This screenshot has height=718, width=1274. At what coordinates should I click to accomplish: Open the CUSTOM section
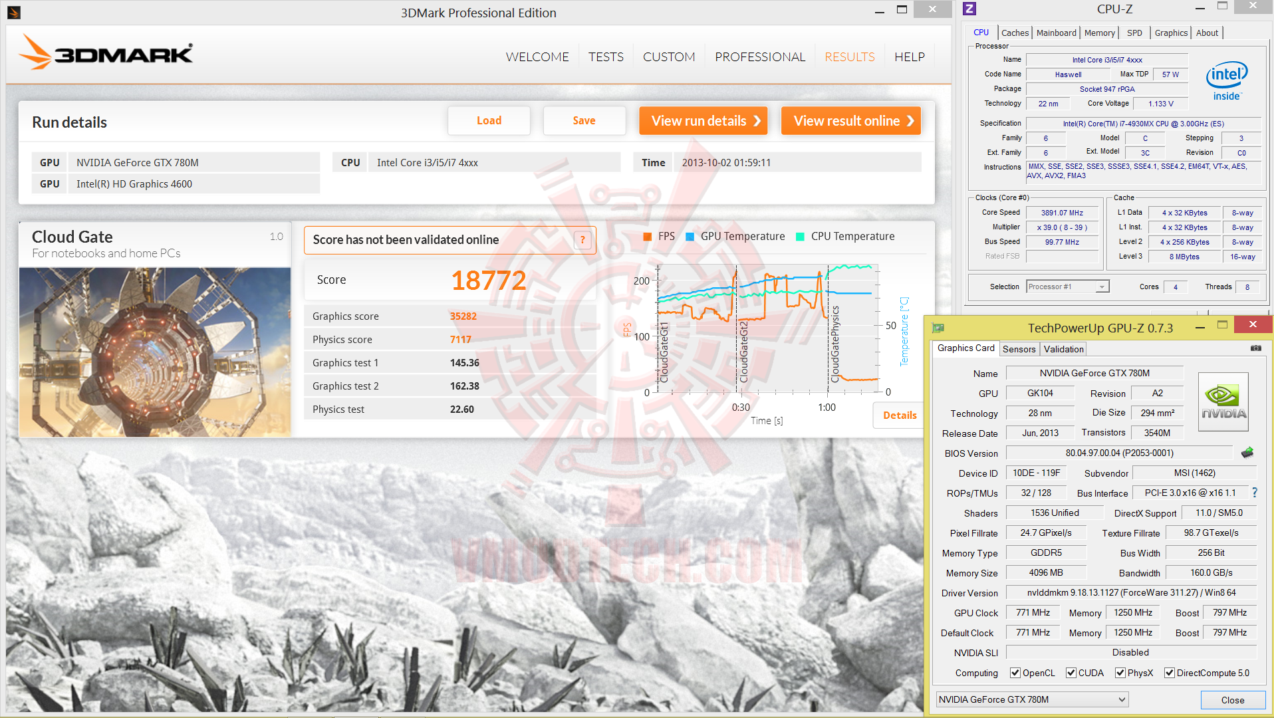(x=669, y=57)
